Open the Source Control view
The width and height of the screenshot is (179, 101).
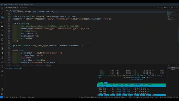(2, 17)
